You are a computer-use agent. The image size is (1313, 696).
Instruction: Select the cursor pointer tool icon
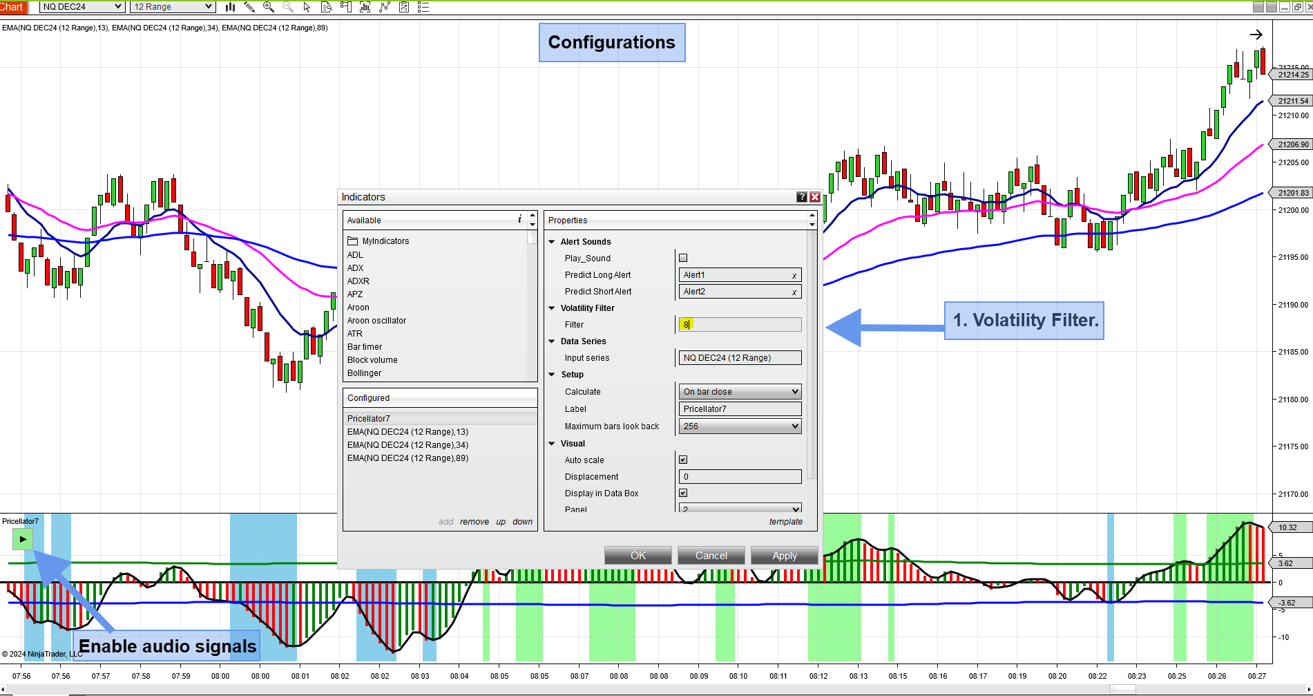[307, 7]
